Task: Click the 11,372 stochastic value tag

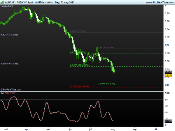Action: [x=168, y=121]
